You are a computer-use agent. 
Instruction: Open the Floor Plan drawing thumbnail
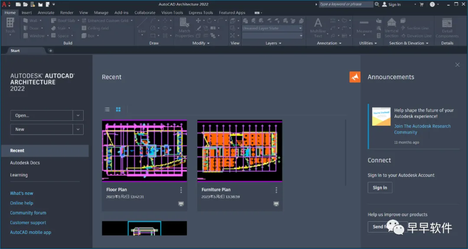pos(144,151)
